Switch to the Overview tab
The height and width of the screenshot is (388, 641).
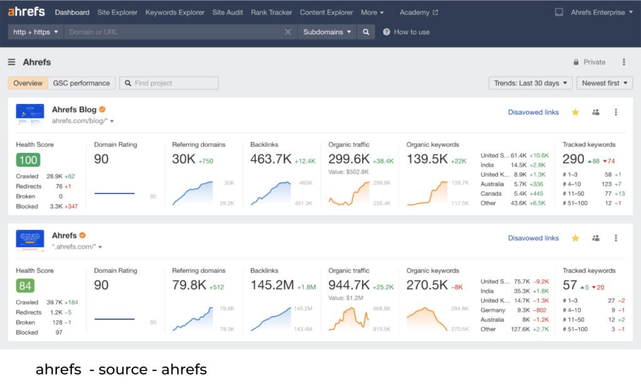(x=28, y=83)
